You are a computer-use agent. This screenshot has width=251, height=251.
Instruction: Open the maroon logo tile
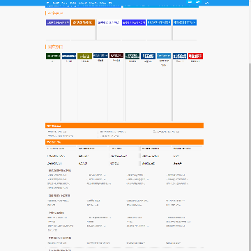116,56
